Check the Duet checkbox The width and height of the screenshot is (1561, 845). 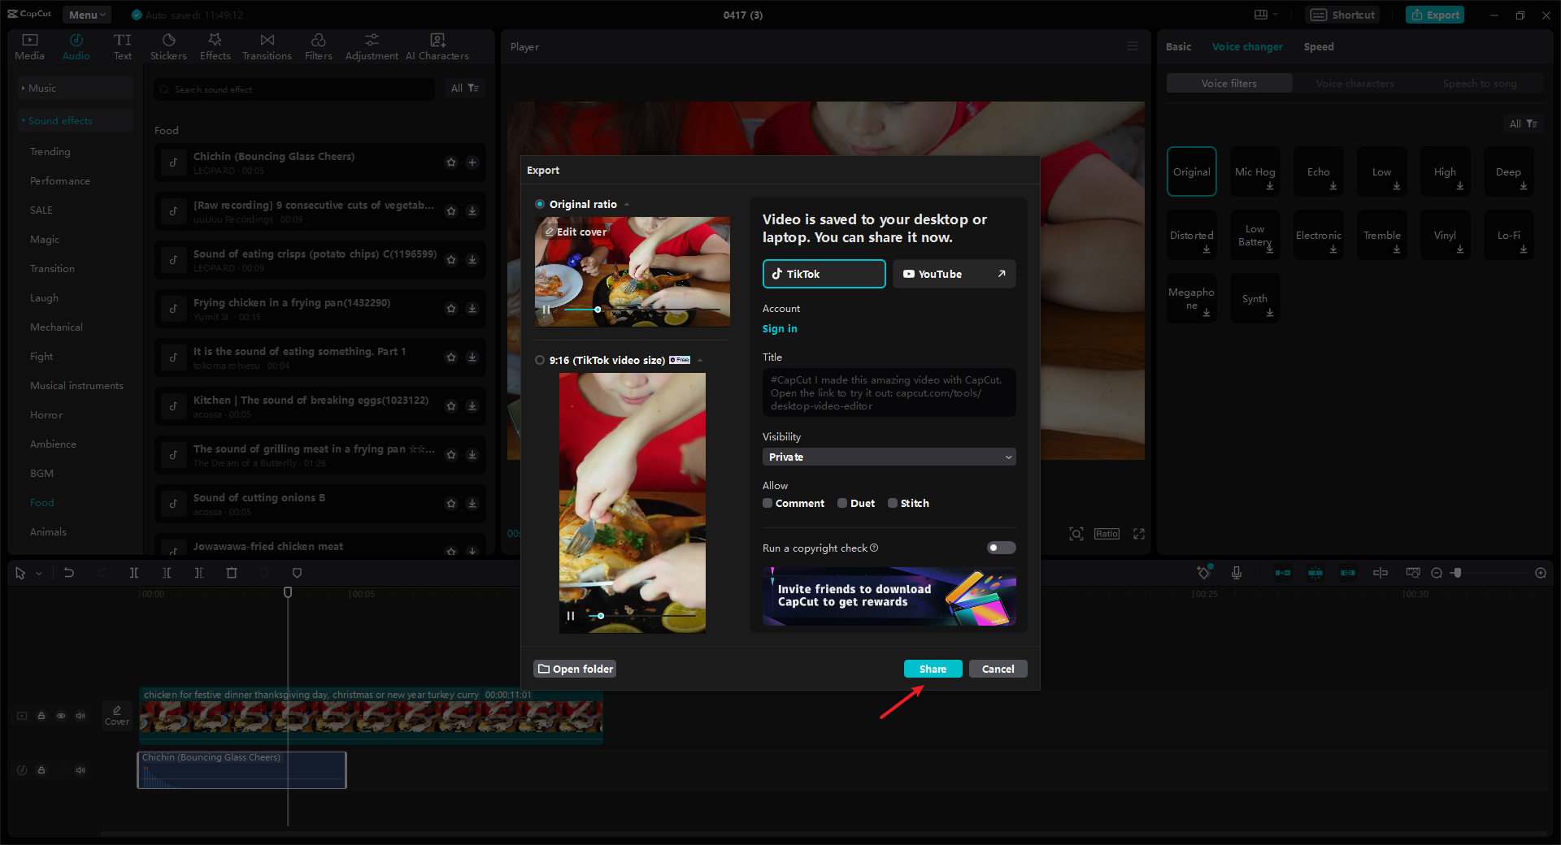pyautogui.click(x=842, y=503)
